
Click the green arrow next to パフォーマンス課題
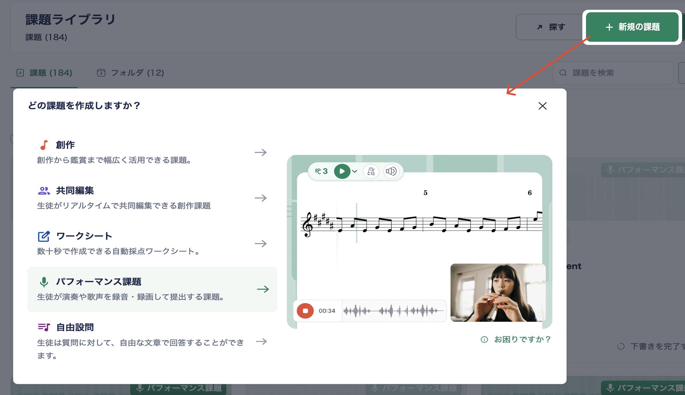click(x=263, y=289)
